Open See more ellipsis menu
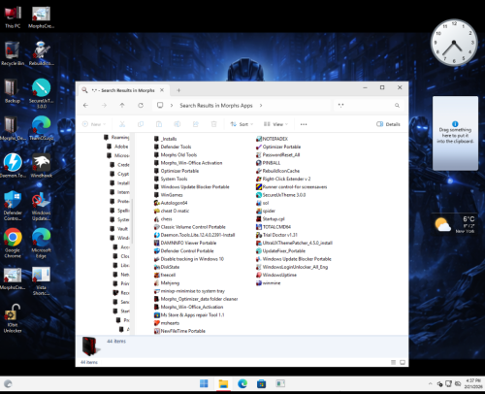Image resolution: width=485 pixels, height=394 pixels. (x=304, y=124)
